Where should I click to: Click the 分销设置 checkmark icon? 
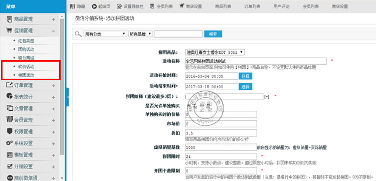tap(9, 166)
